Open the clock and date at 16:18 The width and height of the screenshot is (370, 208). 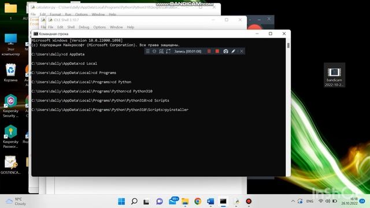[349, 201]
